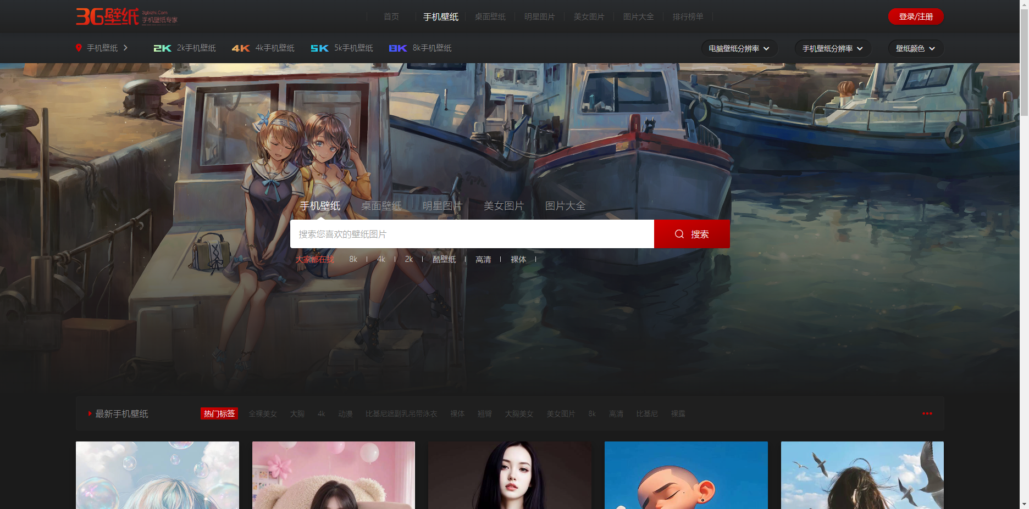Select 手机壁纸 in top navigation
This screenshot has width=1029, height=509.
coord(441,16)
